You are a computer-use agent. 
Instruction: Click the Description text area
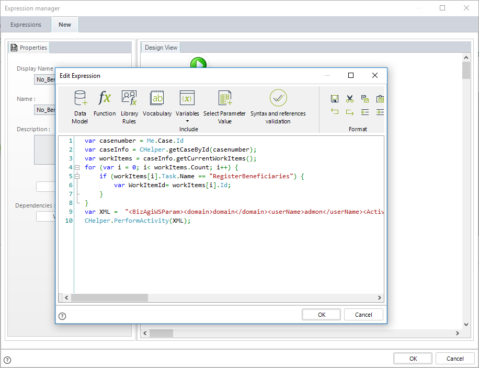pyautogui.click(x=45, y=149)
